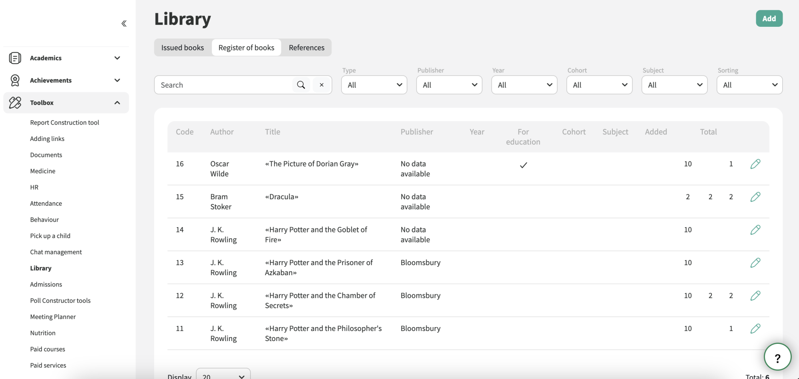Open the Admissions section

[46, 284]
